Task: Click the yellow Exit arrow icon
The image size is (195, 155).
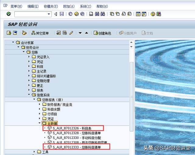Action: pyautogui.click(x=76, y=14)
